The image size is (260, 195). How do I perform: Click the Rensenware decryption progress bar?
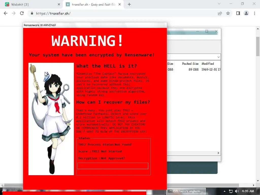pos(113,166)
